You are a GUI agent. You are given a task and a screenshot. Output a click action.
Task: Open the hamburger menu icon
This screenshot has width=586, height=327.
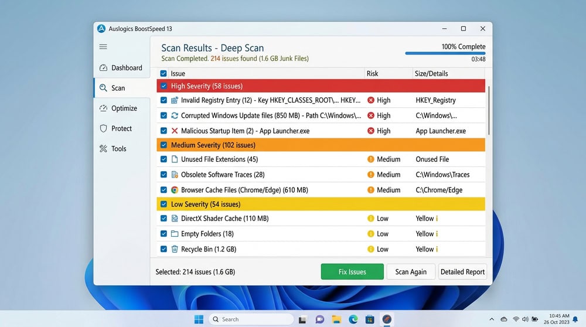(103, 47)
